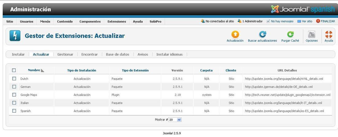Screen dimensions: 338x137
Task: Click the de-DE_details.xml URL
Action: (279, 87)
